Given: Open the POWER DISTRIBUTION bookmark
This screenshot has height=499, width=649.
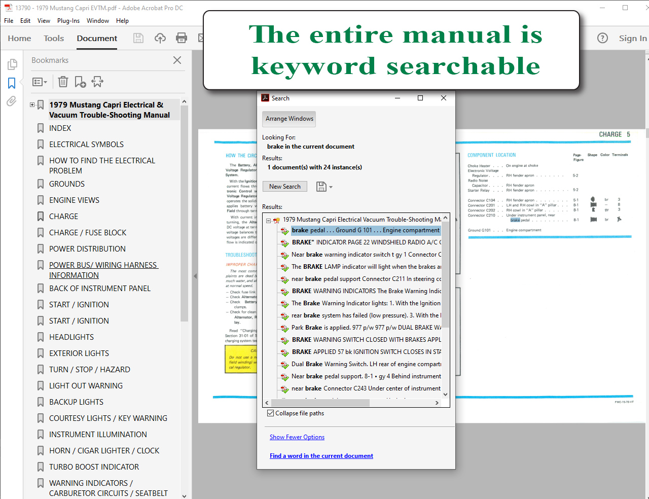Looking at the screenshot, I should click(87, 249).
